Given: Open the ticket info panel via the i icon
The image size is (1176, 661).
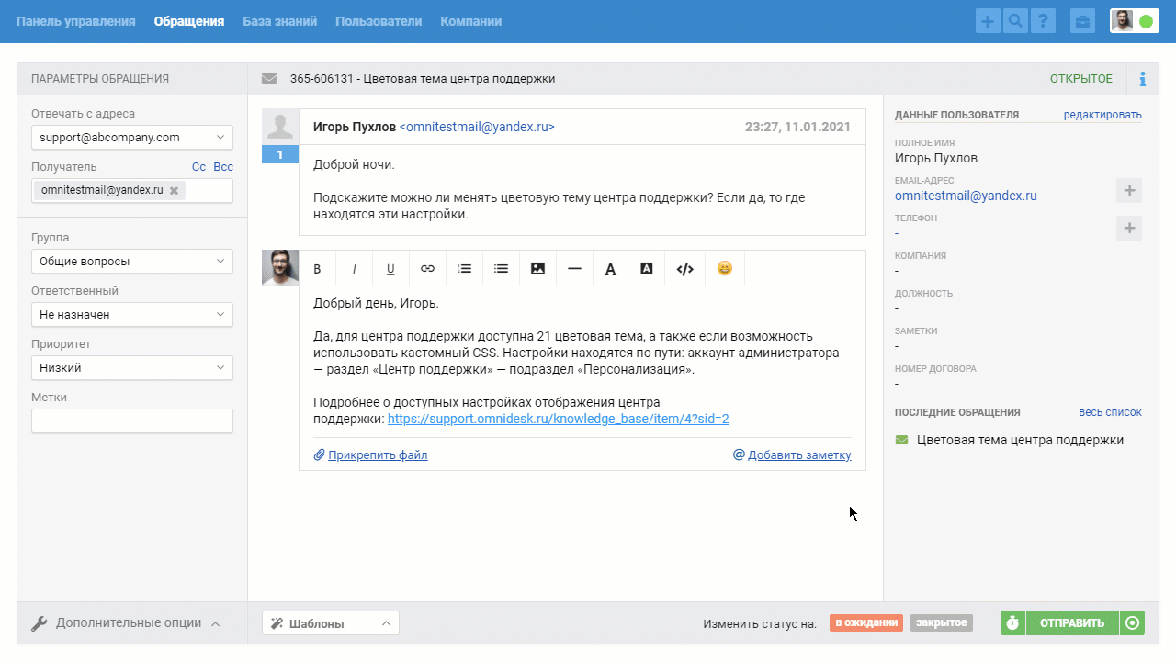Looking at the screenshot, I should [1143, 79].
